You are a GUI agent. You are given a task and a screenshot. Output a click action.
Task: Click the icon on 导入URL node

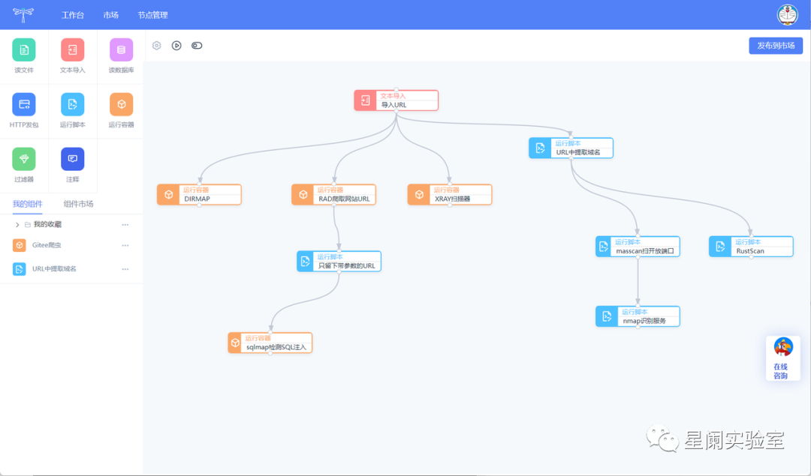pyautogui.click(x=366, y=100)
